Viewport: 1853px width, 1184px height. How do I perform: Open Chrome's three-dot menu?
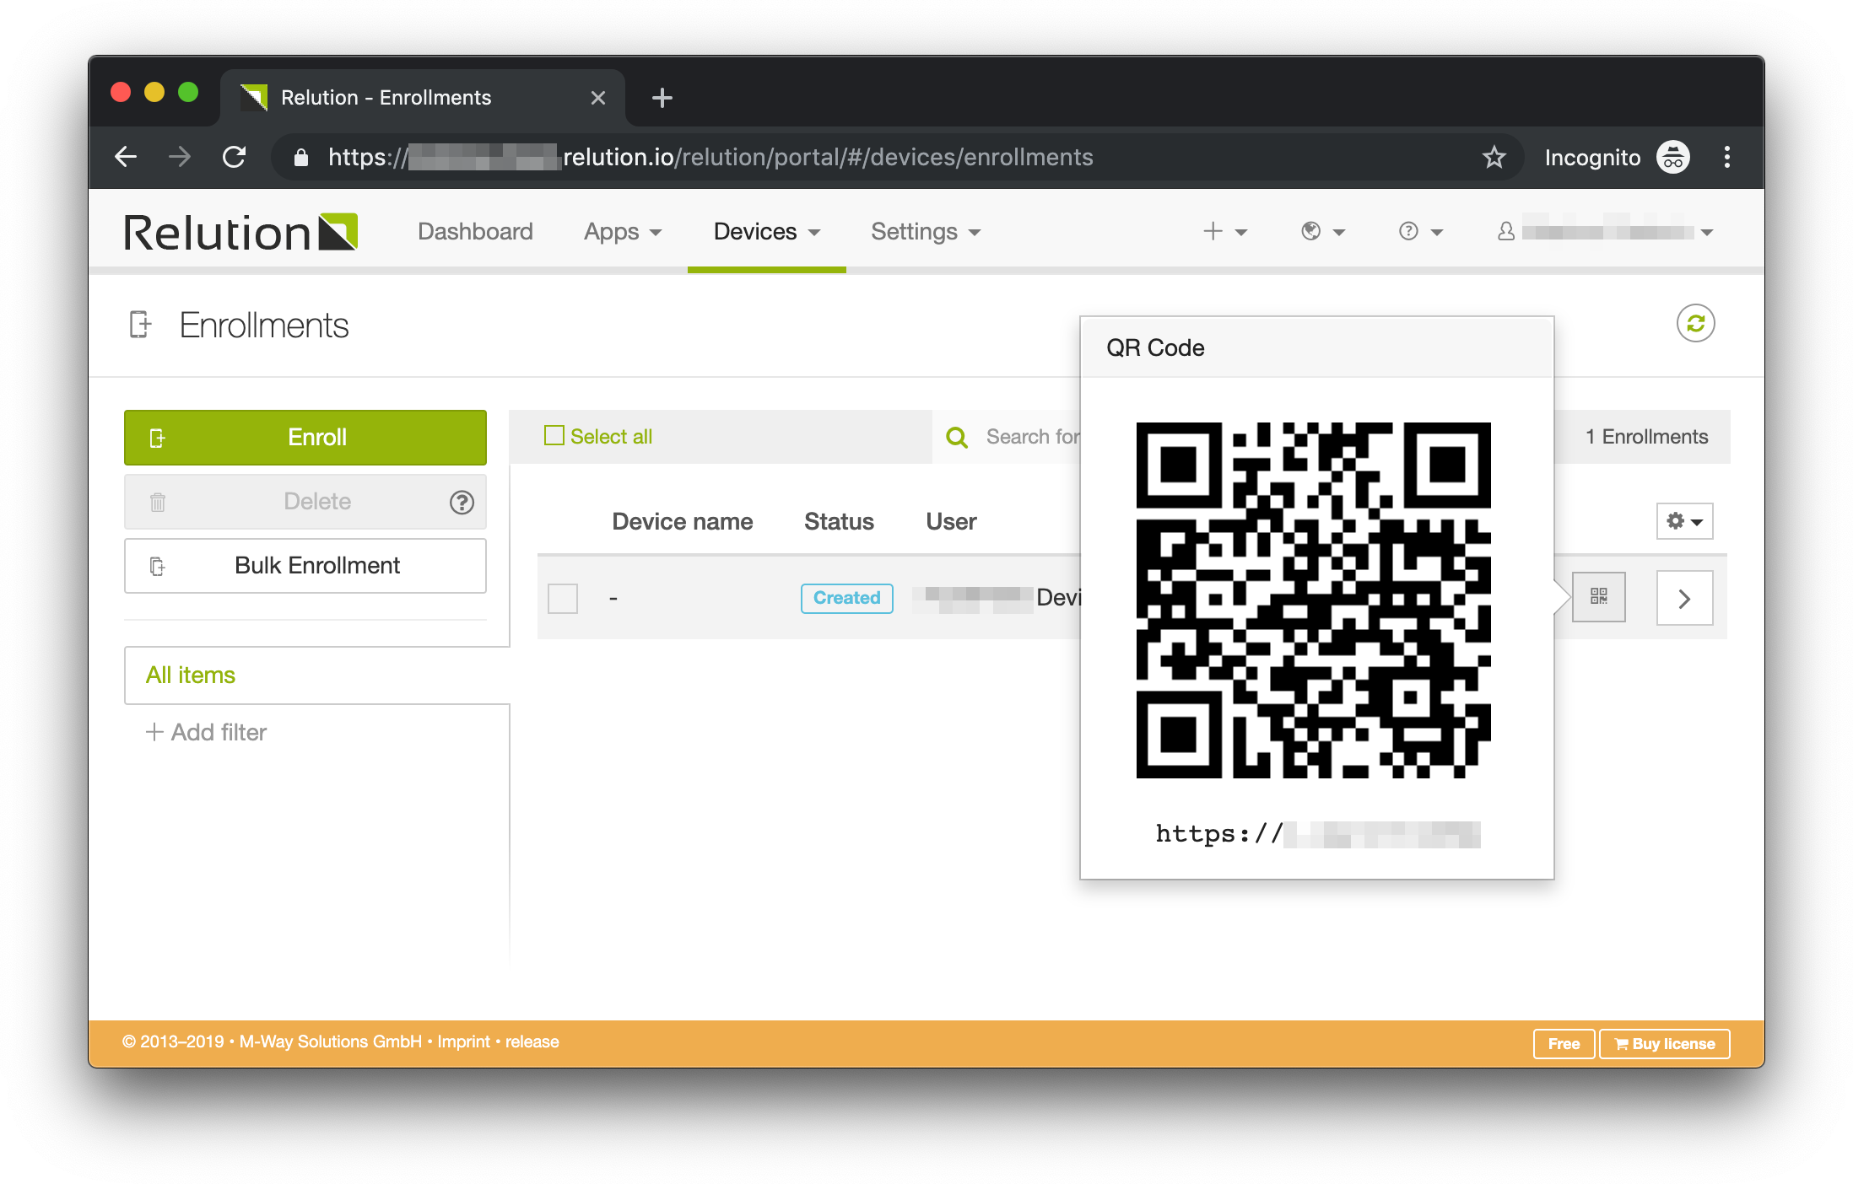click(1727, 157)
